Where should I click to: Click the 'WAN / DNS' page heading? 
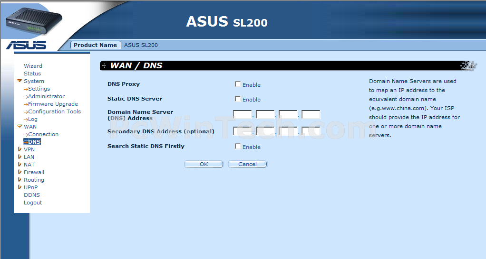[136, 65]
